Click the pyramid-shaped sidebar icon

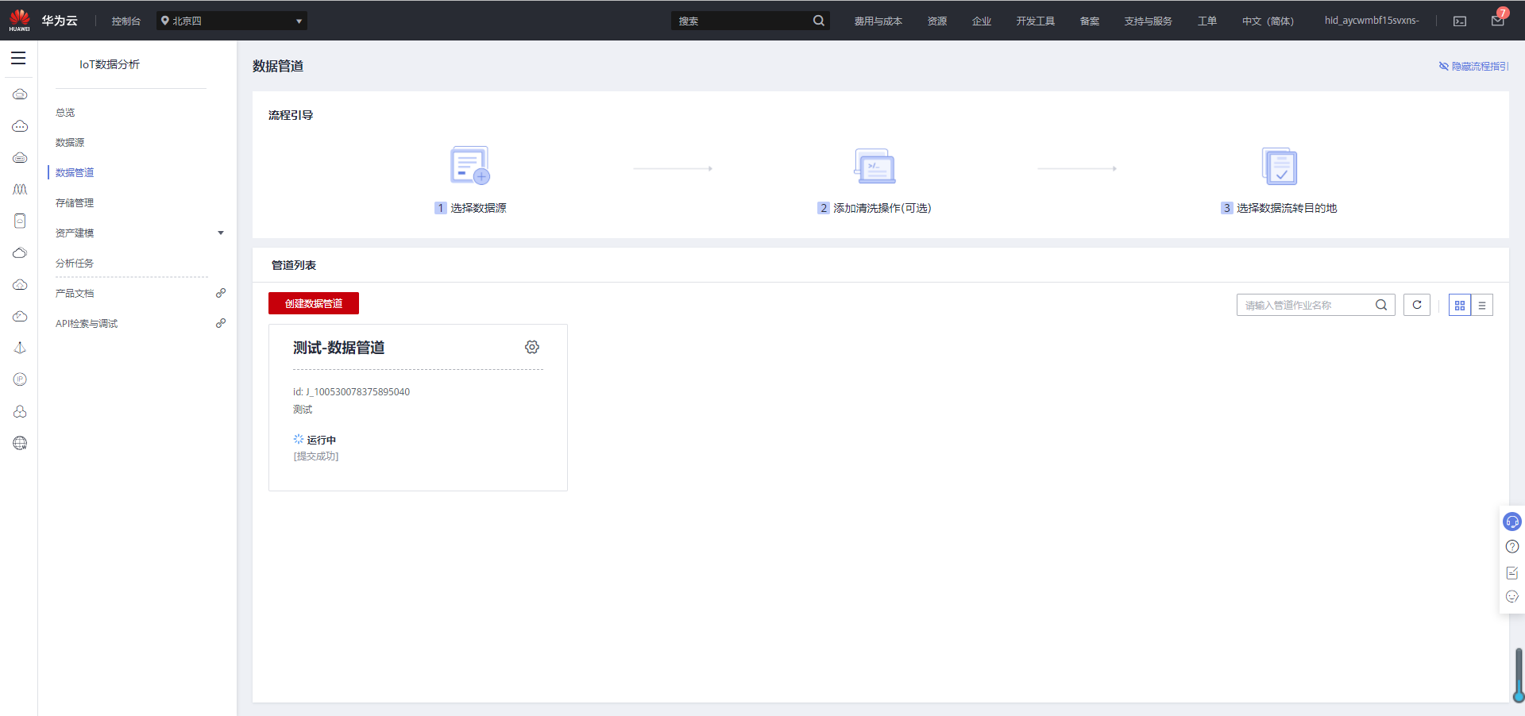(x=20, y=348)
